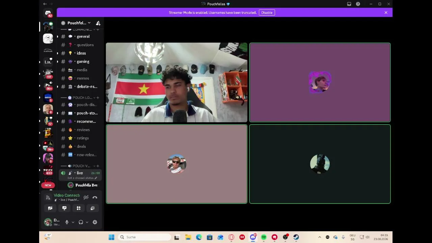The height and width of the screenshot is (243, 432).
Task: Click the Video Connected status text
Action: point(67,195)
